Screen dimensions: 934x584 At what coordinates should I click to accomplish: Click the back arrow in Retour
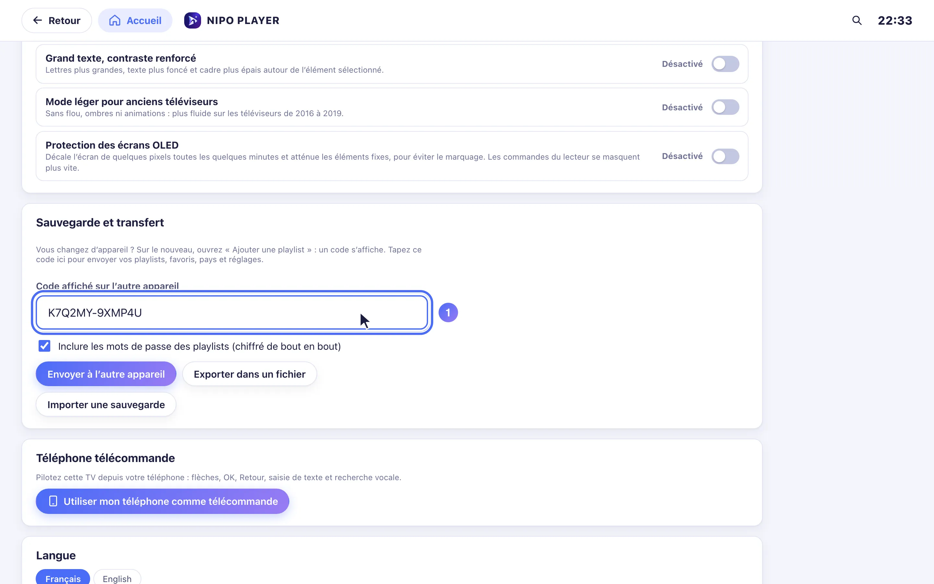point(37,20)
